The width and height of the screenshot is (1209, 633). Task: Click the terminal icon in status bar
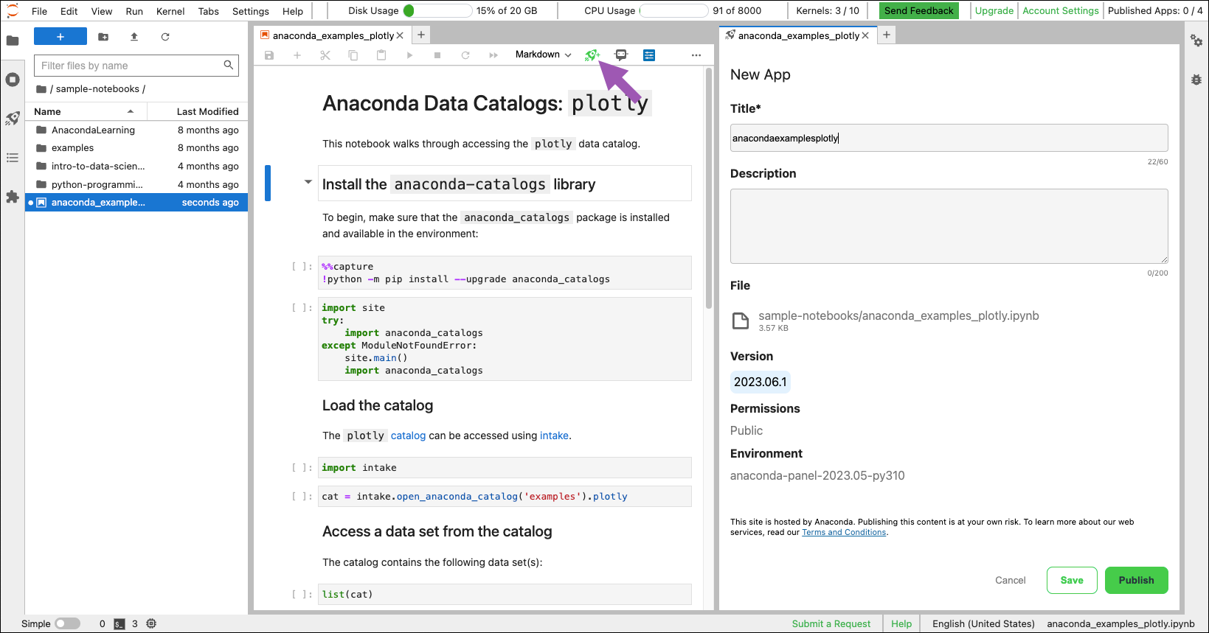click(119, 623)
